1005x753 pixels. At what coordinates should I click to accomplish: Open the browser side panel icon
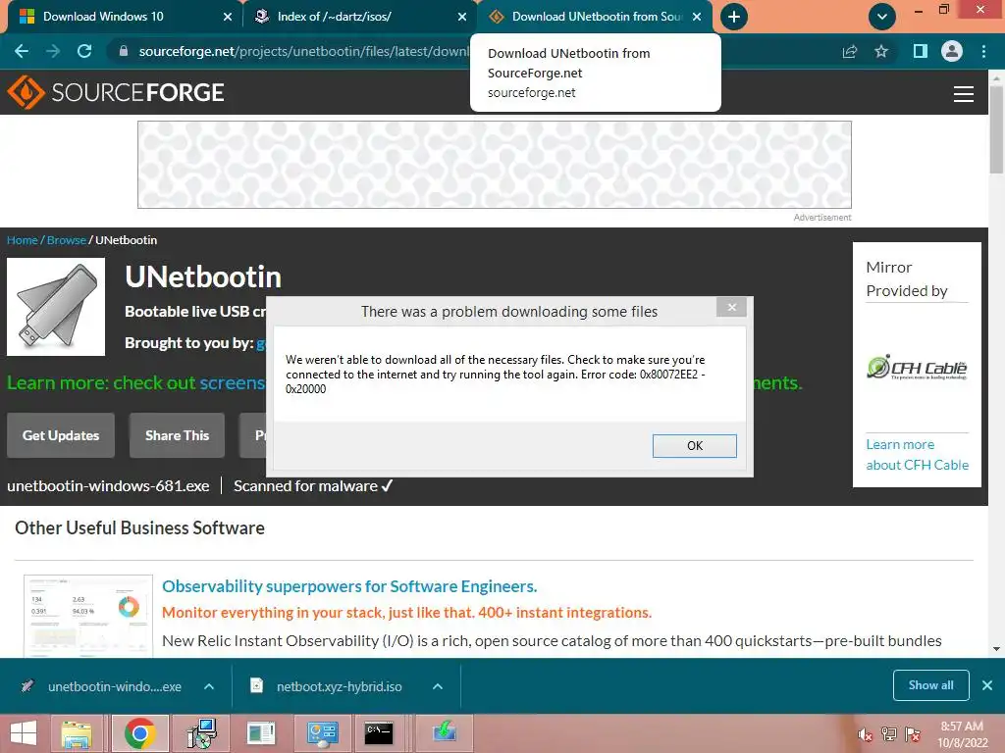[921, 51]
